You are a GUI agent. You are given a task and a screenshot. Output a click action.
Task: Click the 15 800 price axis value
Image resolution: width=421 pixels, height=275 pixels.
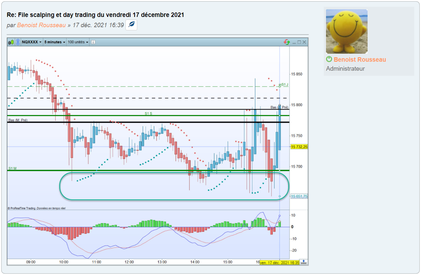(x=297, y=105)
